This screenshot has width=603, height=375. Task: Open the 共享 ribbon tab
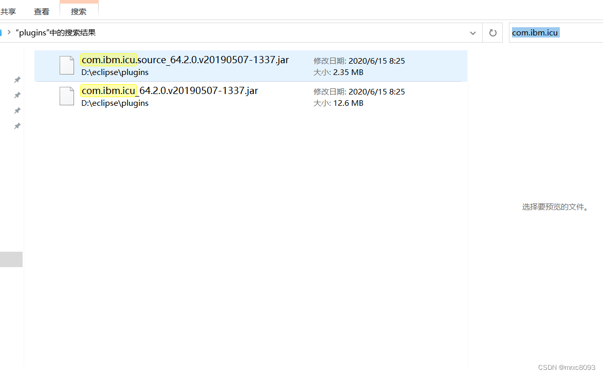click(x=8, y=11)
